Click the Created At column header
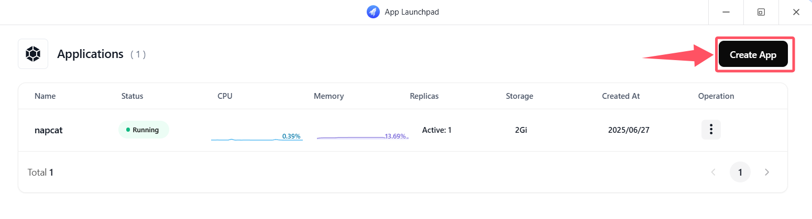Image resolution: width=812 pixels, height=219 pixels. [621, 96]
